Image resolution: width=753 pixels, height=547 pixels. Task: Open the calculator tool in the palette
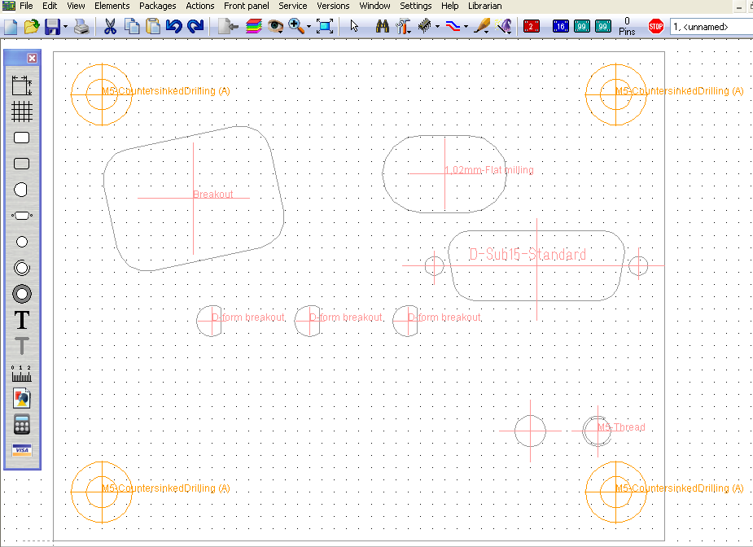[x=22, y=424]
